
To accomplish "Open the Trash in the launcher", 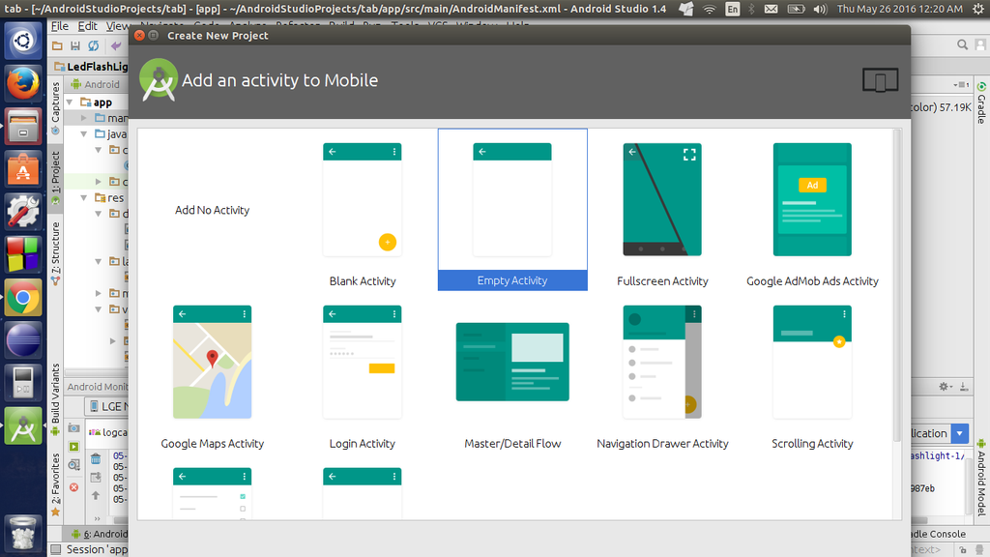I will (23, 533).
